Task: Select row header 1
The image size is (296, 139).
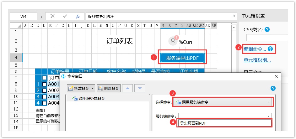Action: tap(16, 32)
